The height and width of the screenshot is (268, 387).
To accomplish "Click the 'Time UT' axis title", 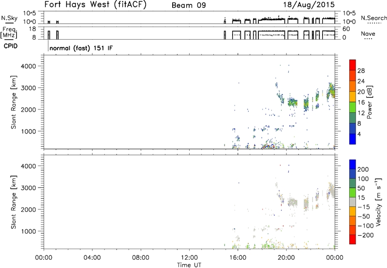I will pos(189,265).
